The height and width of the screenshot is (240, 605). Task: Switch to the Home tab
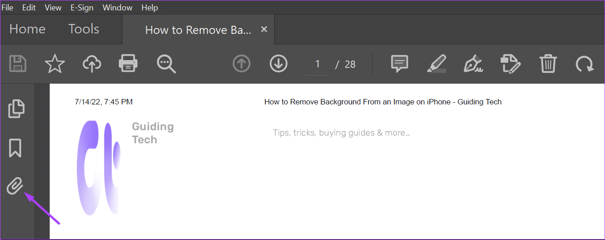27,29
